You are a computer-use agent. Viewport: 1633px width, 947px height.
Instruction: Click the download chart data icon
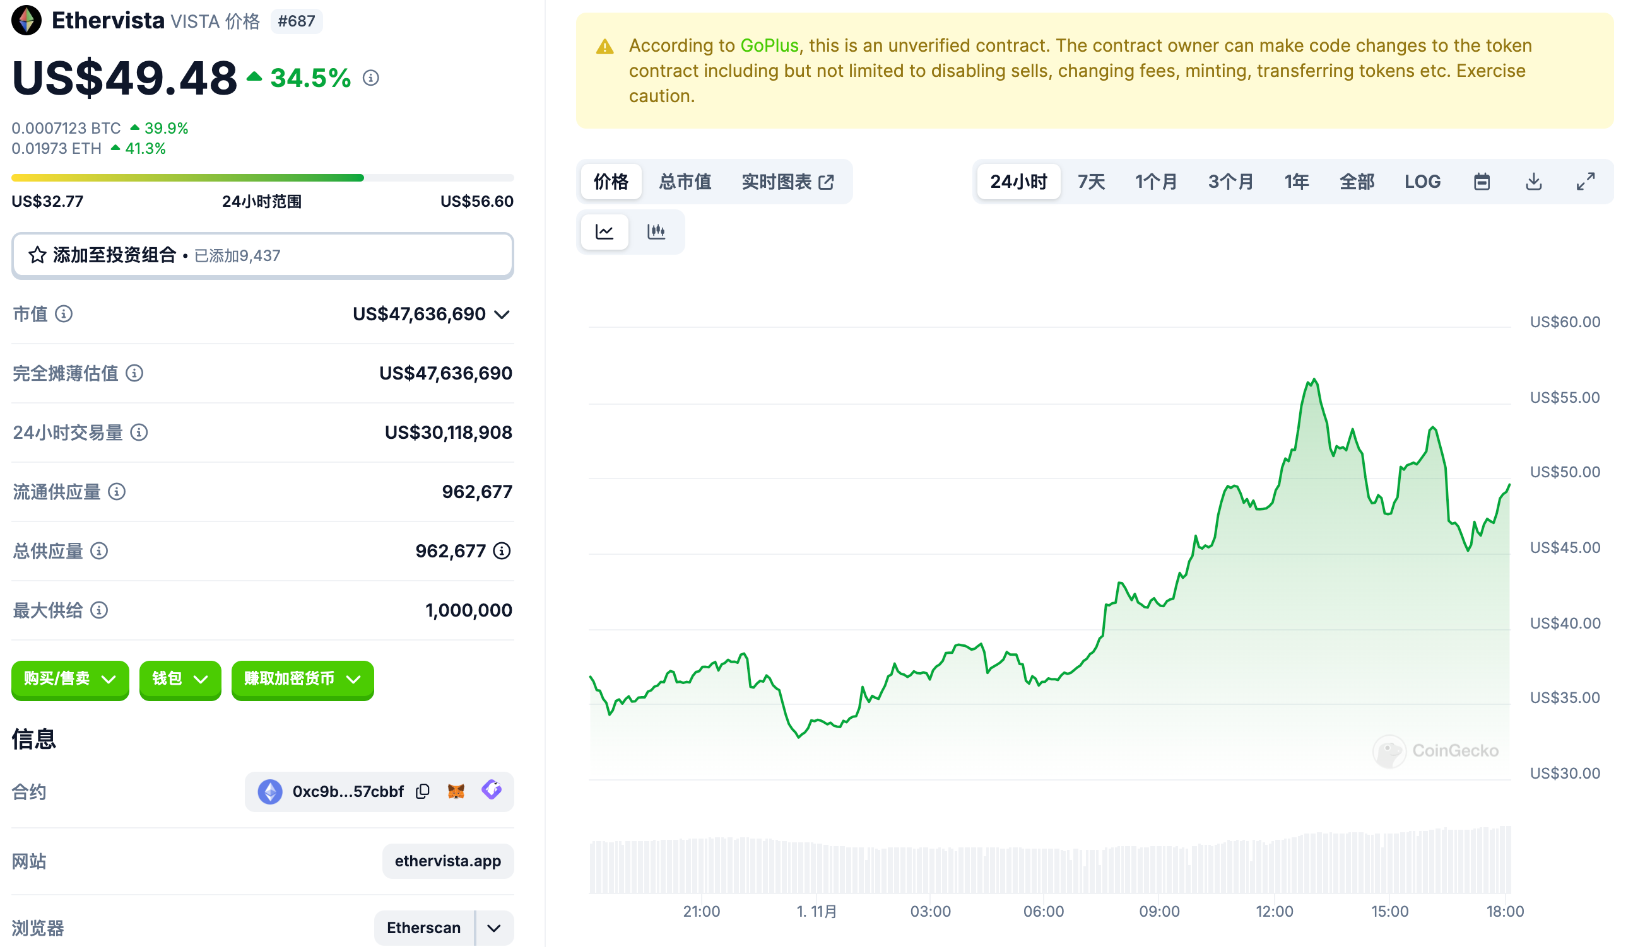[x=1533, y=181]
